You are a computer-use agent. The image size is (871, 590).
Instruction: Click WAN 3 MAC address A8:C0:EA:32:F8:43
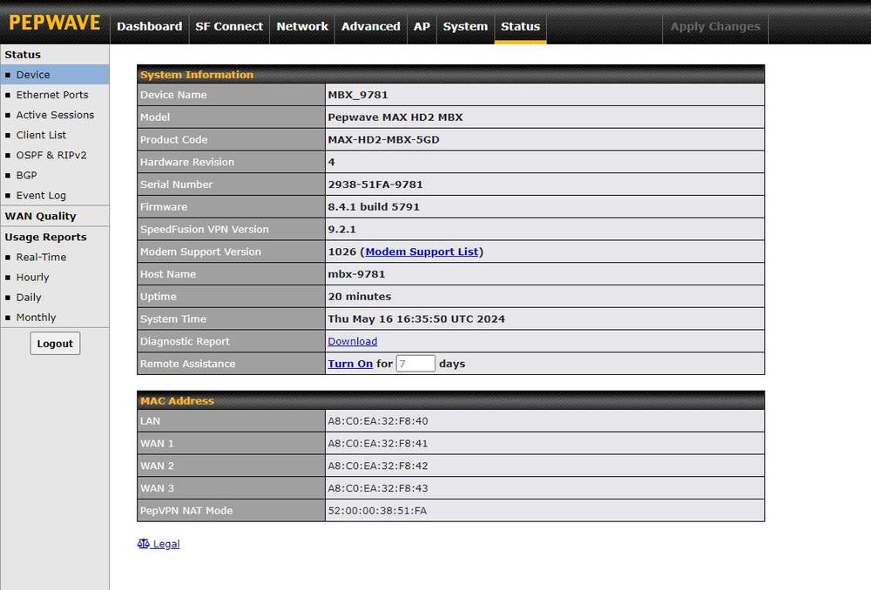[378, 488]
